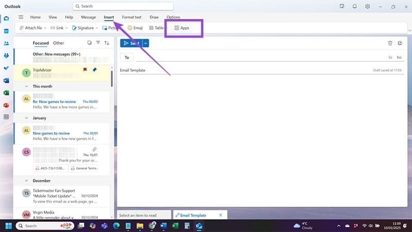
Task: Discard the draft with trash icon
Action: pyautogui.click(x=390, y=43)
